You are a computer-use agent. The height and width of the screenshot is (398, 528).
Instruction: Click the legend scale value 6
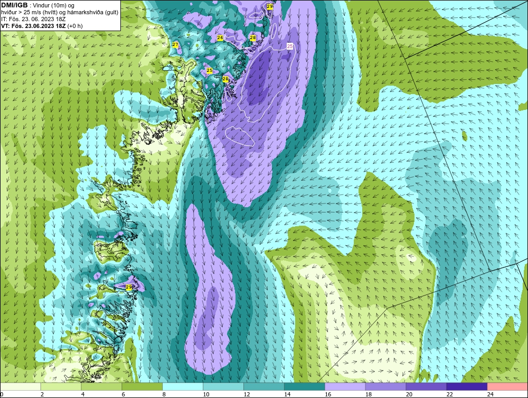(x=124, y=394)
